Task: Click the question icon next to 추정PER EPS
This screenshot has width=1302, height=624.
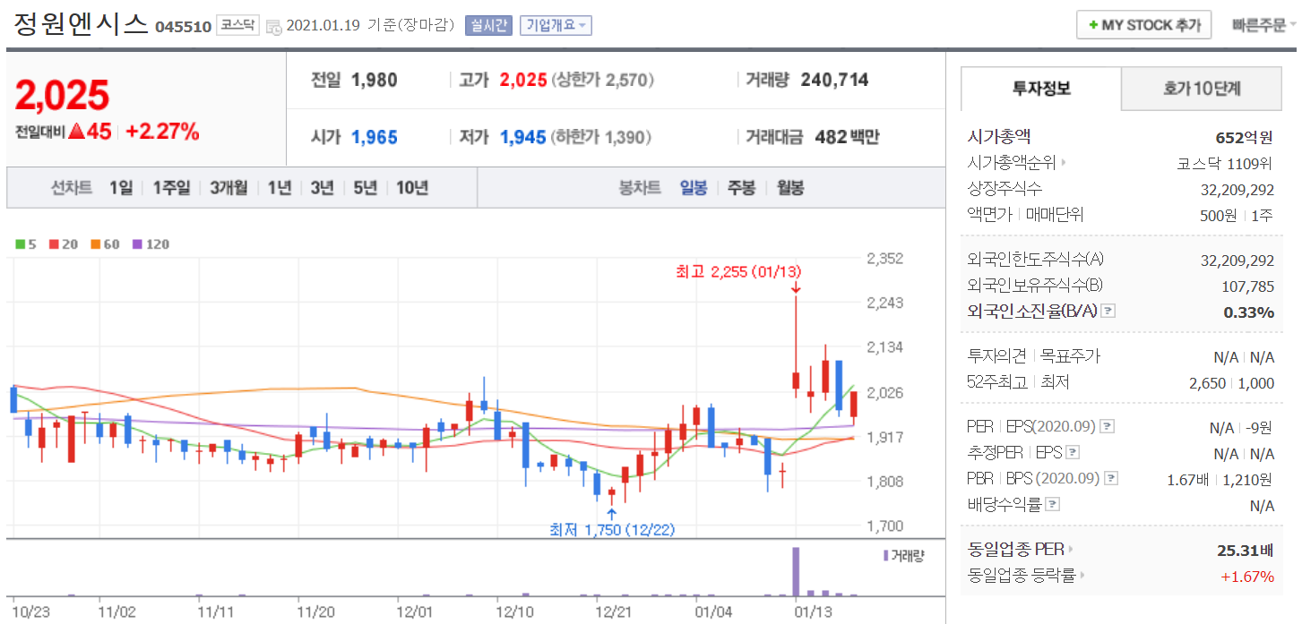Action: [x=1073, y=453]
